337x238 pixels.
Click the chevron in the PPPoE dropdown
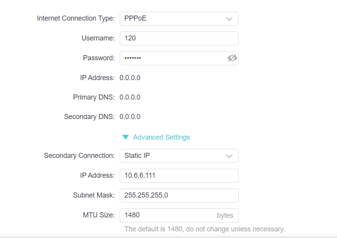click(229, 19)
